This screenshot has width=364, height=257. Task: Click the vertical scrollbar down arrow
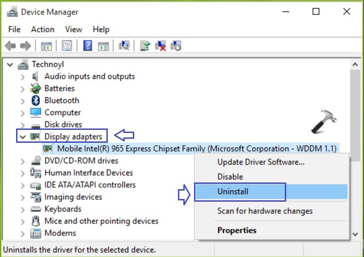[x=355, y=234]
